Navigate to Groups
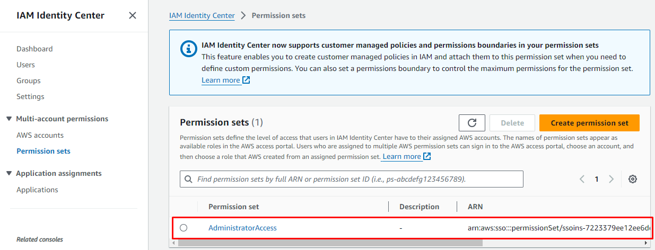This screenshot has height=250, width=655. (x=29, y=81)
